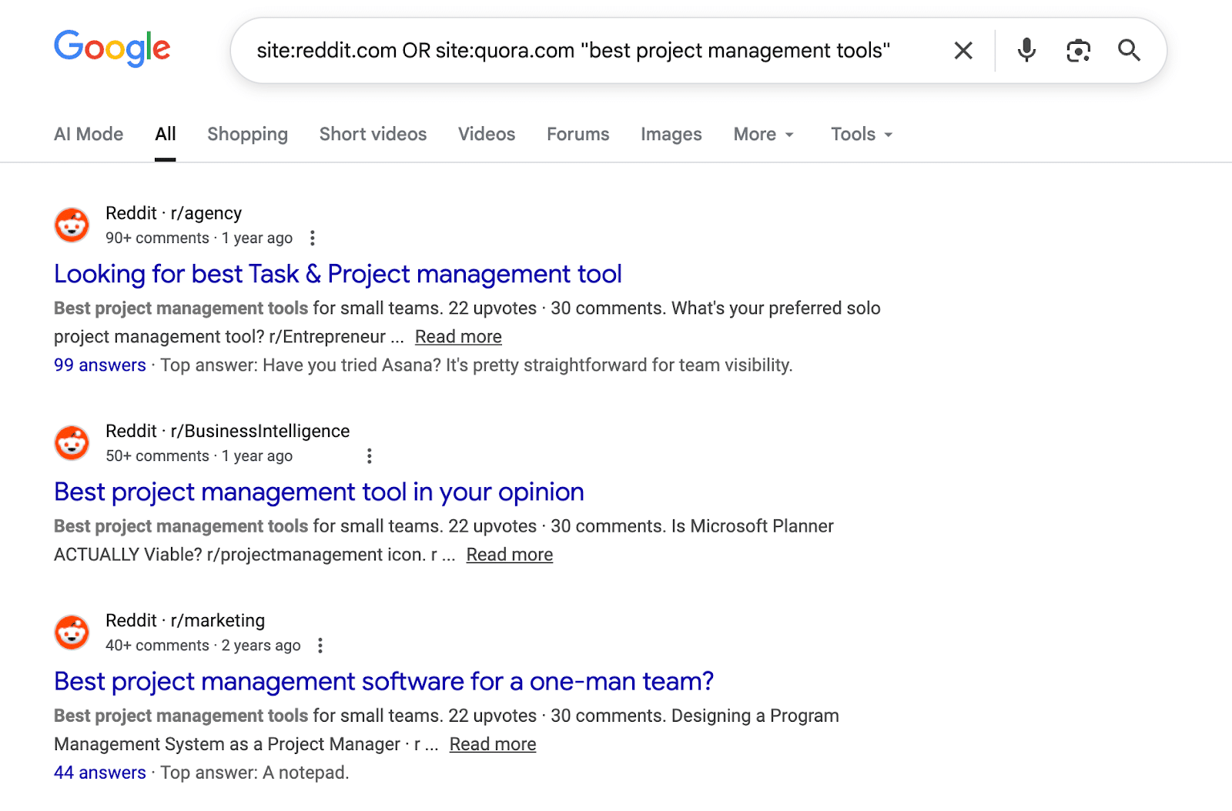Open the result titled Best project management tool in your opinion
This screenshot has width=1232, height=811.
point(318,492)
